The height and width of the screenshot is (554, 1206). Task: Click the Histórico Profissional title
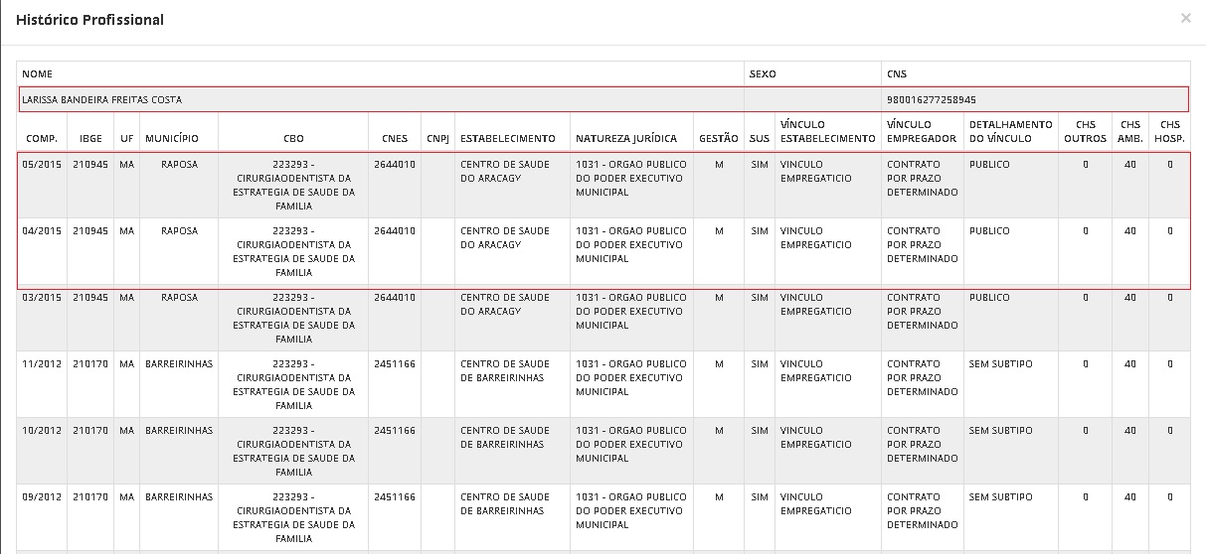[x=90, y=20]
